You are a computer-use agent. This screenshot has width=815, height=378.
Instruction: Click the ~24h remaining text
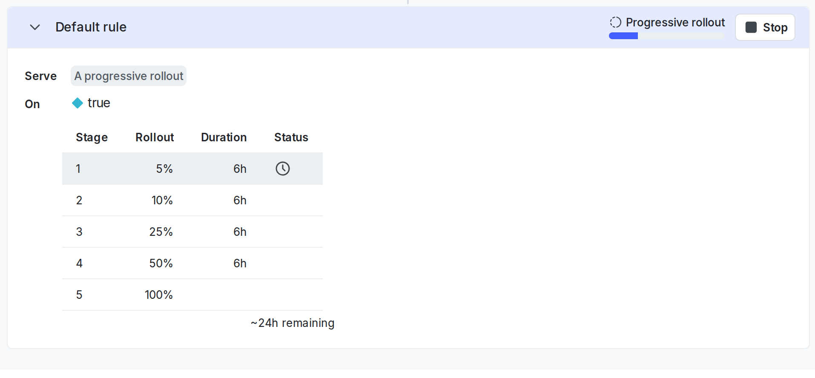293,323
